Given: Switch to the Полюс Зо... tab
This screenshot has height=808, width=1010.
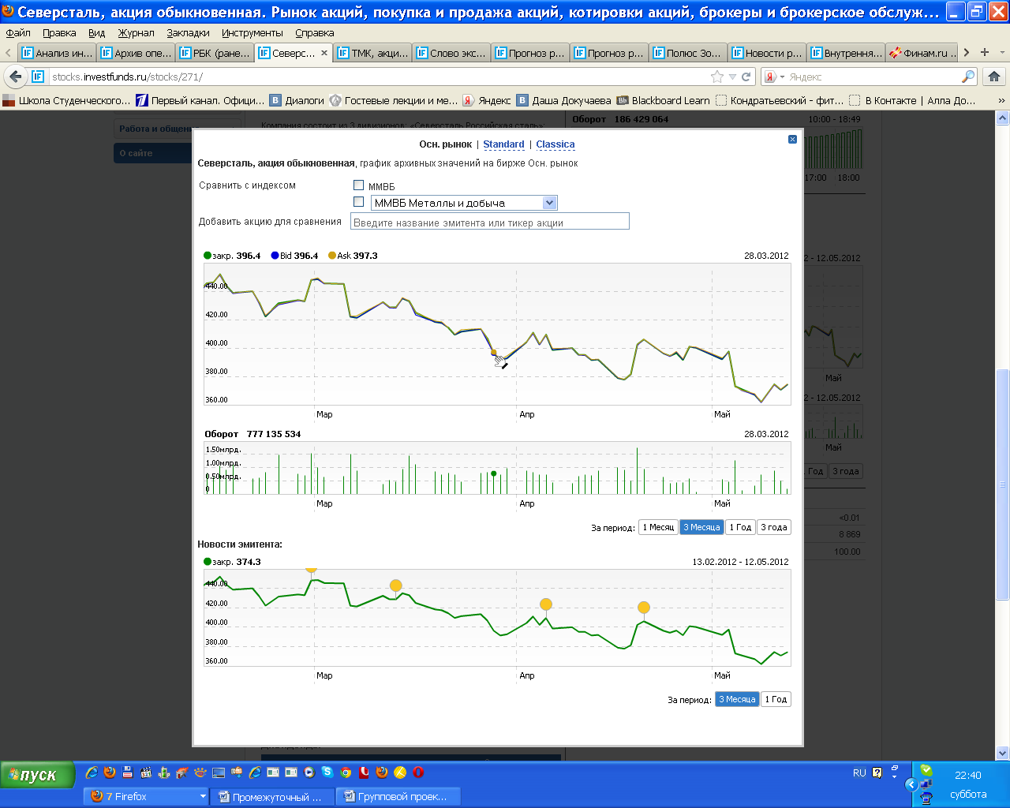Looking at the screenshot, I should (x=688, y=53).
